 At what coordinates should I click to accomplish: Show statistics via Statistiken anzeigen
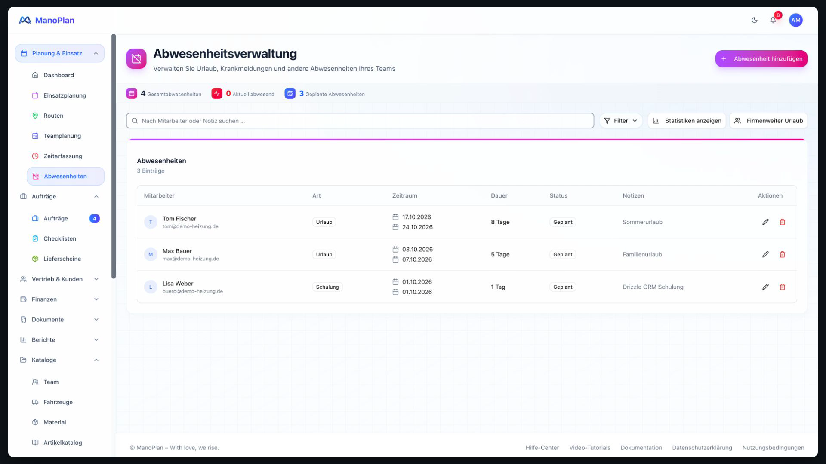[687, 121]
